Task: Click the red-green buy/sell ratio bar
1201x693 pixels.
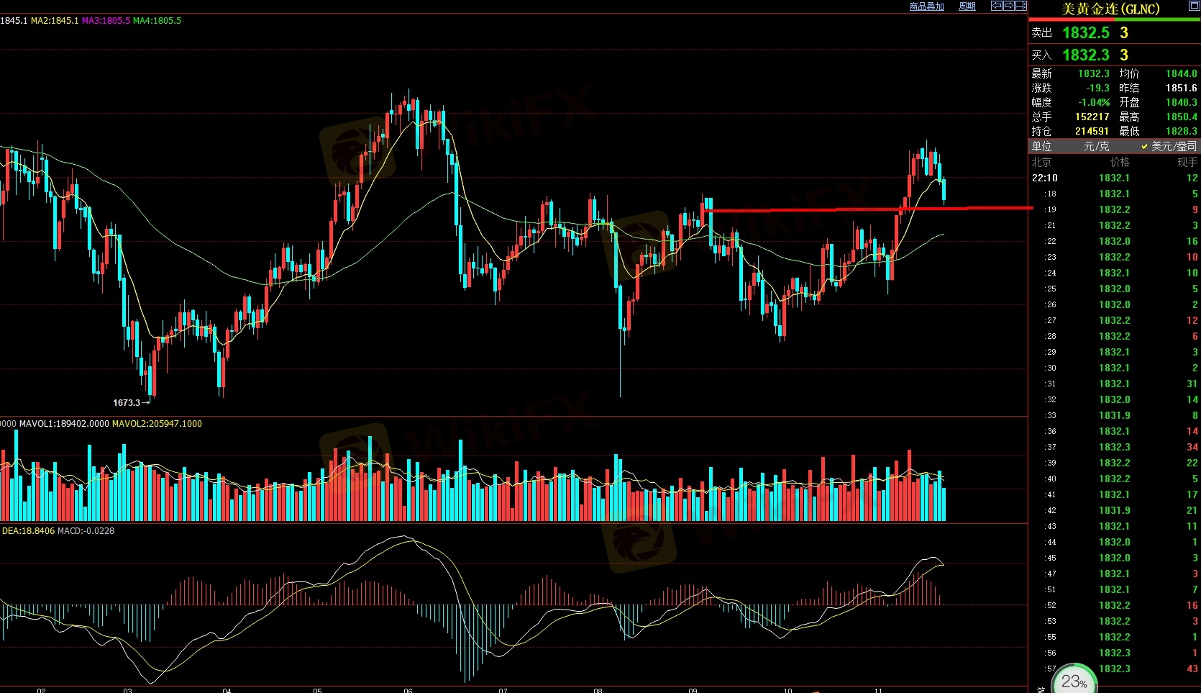Action: [1114, 19]
